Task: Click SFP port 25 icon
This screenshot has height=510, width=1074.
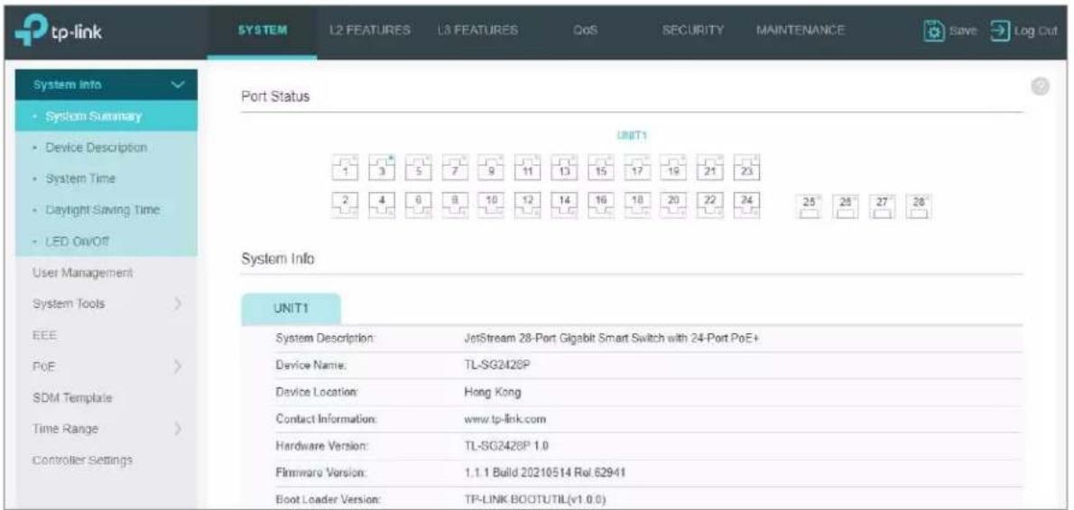Action: coord(810,207)
